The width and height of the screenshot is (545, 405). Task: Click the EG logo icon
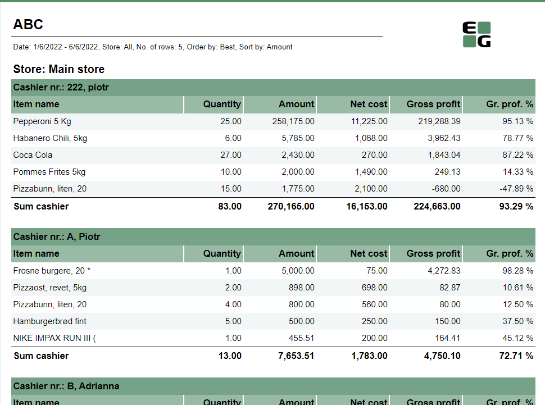click(x=476, y=34)
